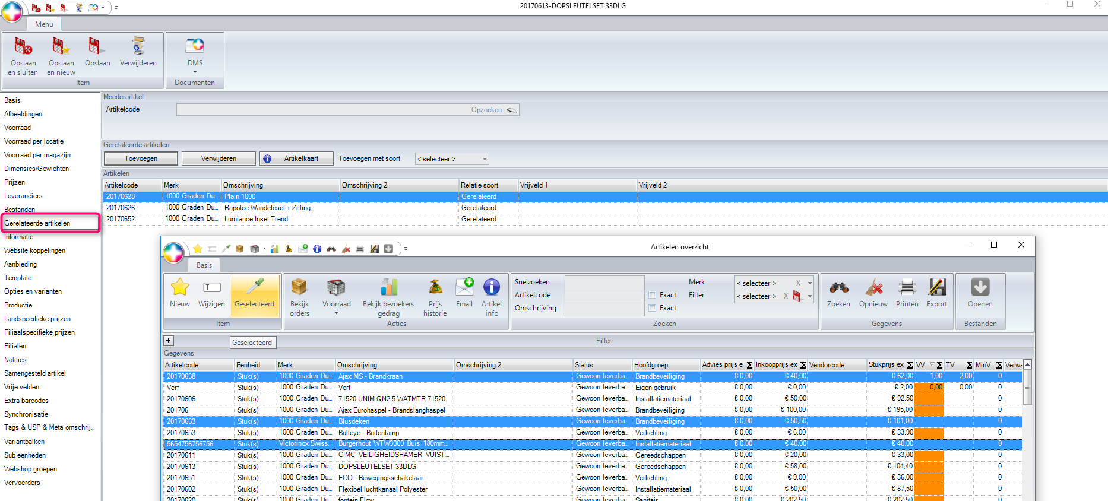Open the Merk selecteer dropdown

[x=809, y=283]
